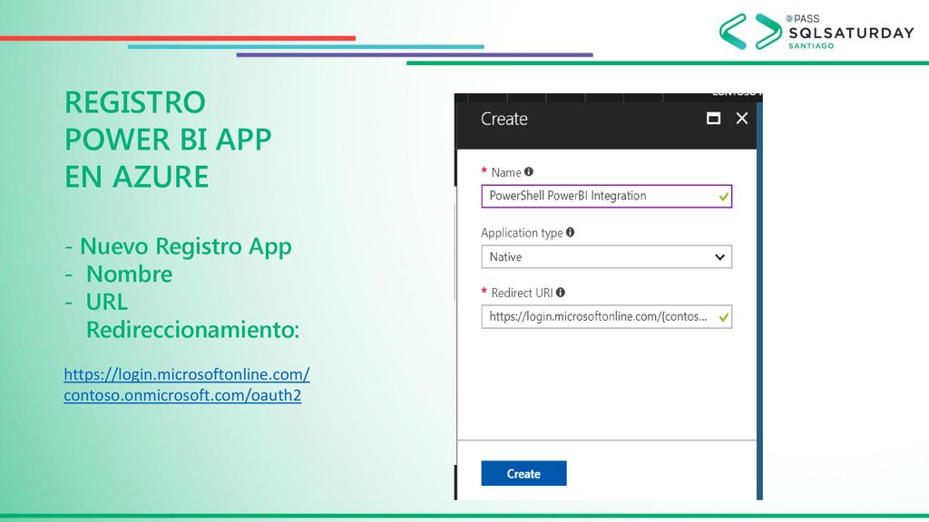
Task: Click the Redirect URI input field
Action: pyautogui.click(x=607, y=316)
